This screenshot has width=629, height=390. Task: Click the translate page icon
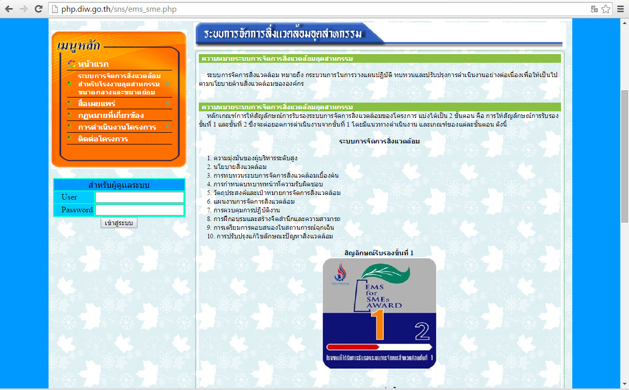pyautogui.click(x=594, y=9)
